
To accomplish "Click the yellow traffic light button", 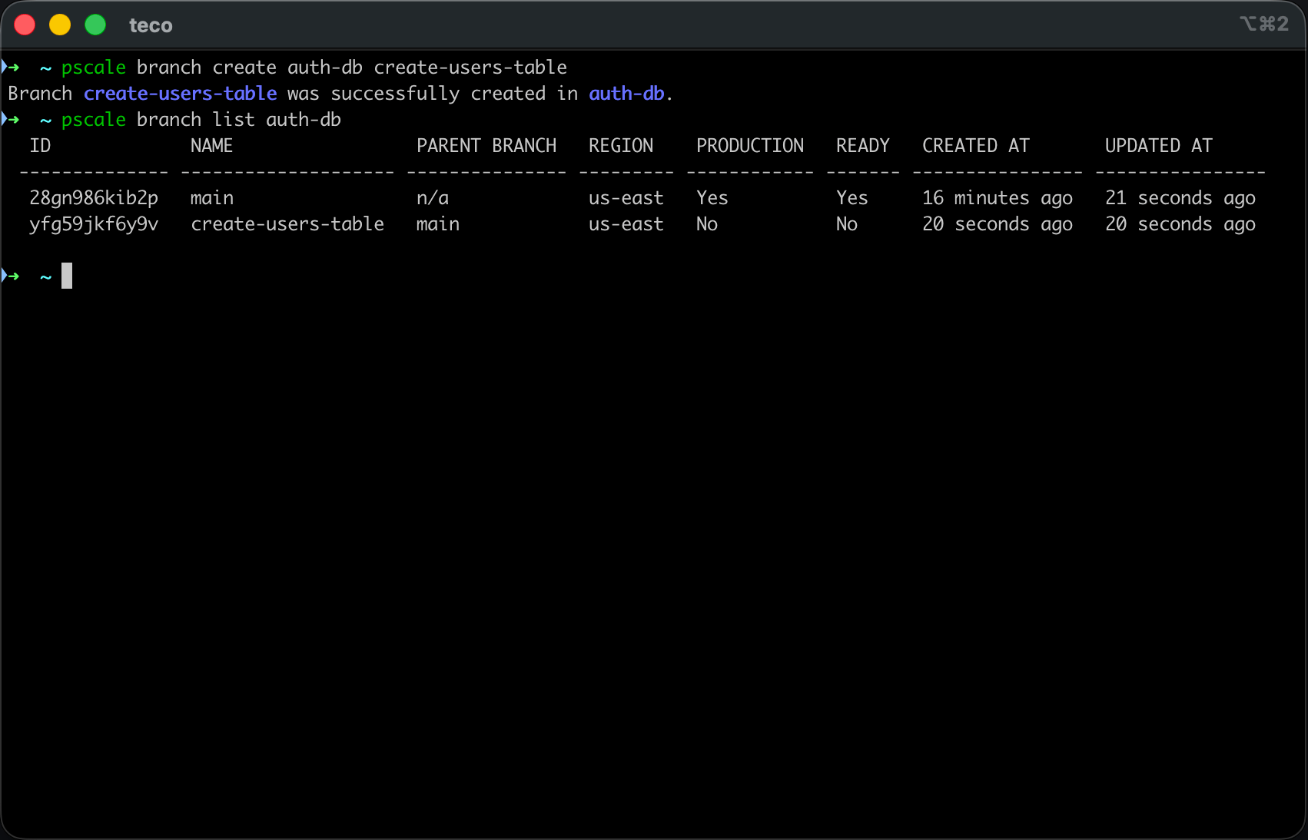I will click(59, 24).
